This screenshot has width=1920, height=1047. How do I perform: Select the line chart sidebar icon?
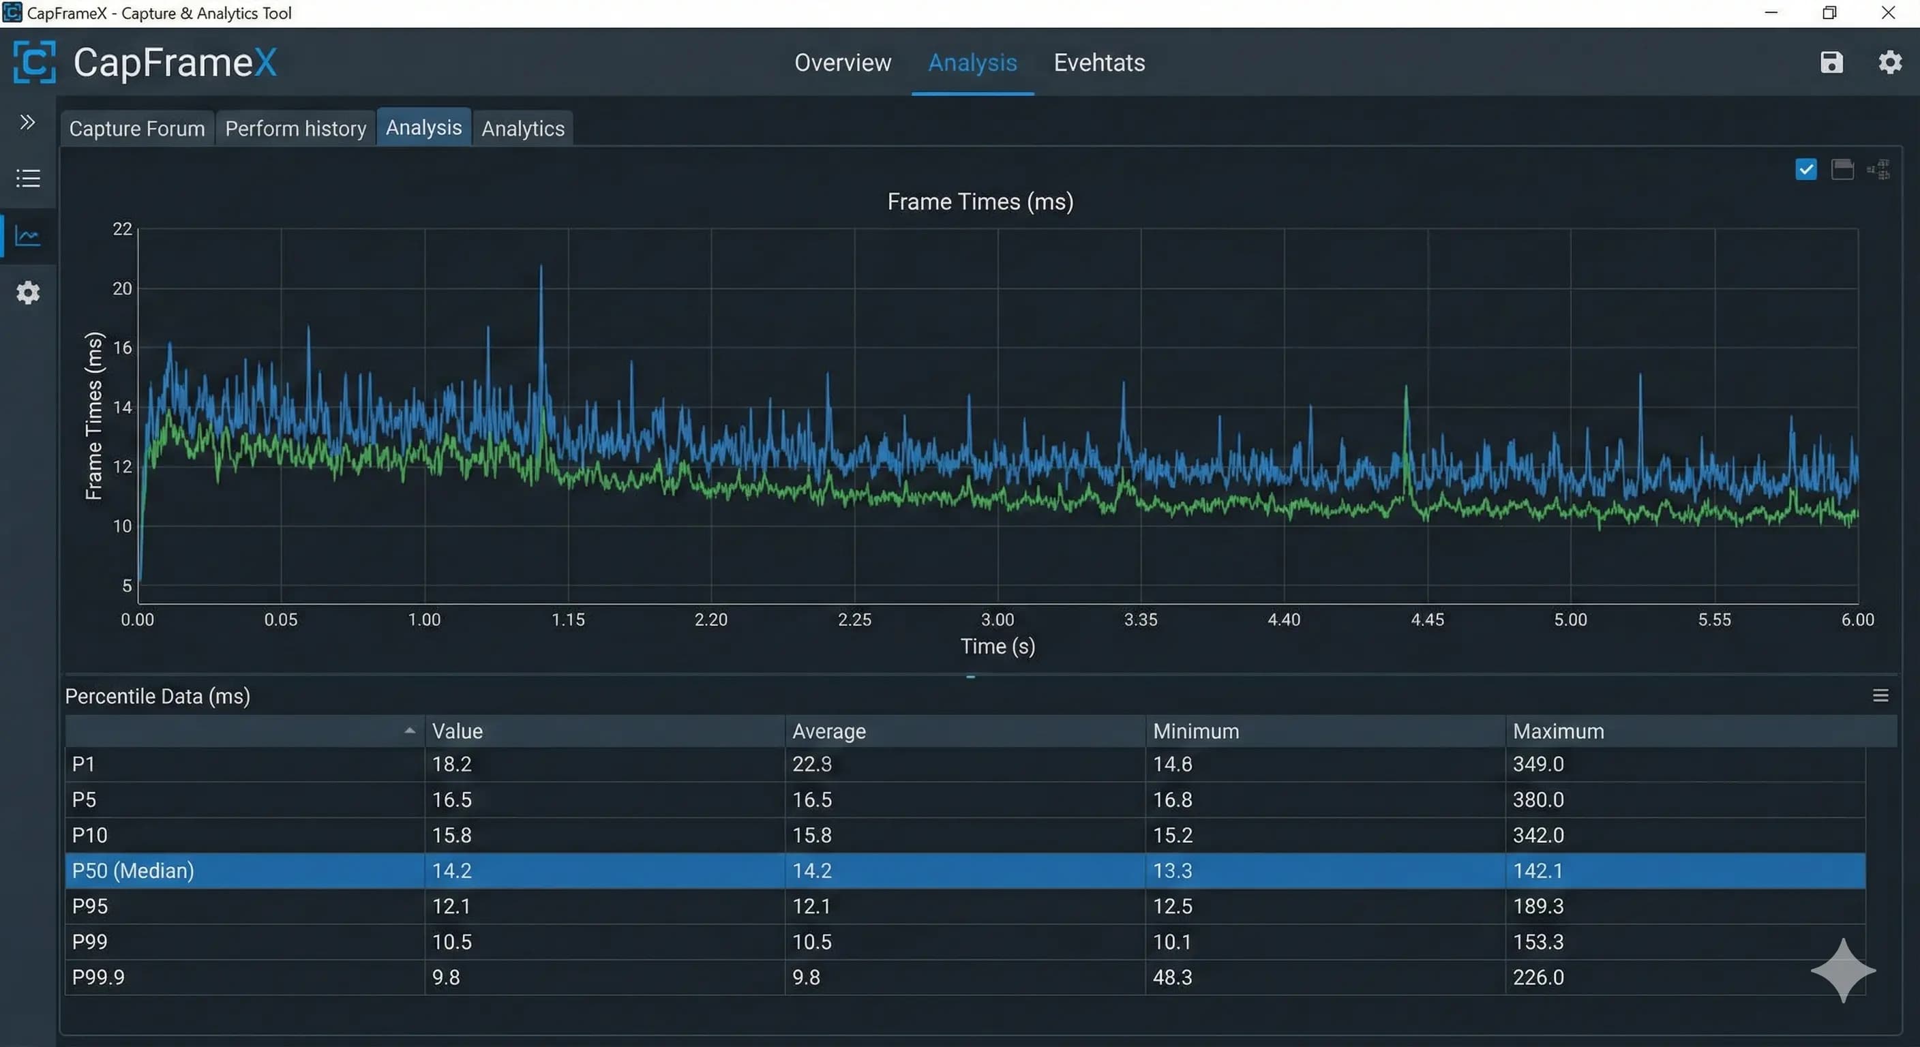coord(27,237)
